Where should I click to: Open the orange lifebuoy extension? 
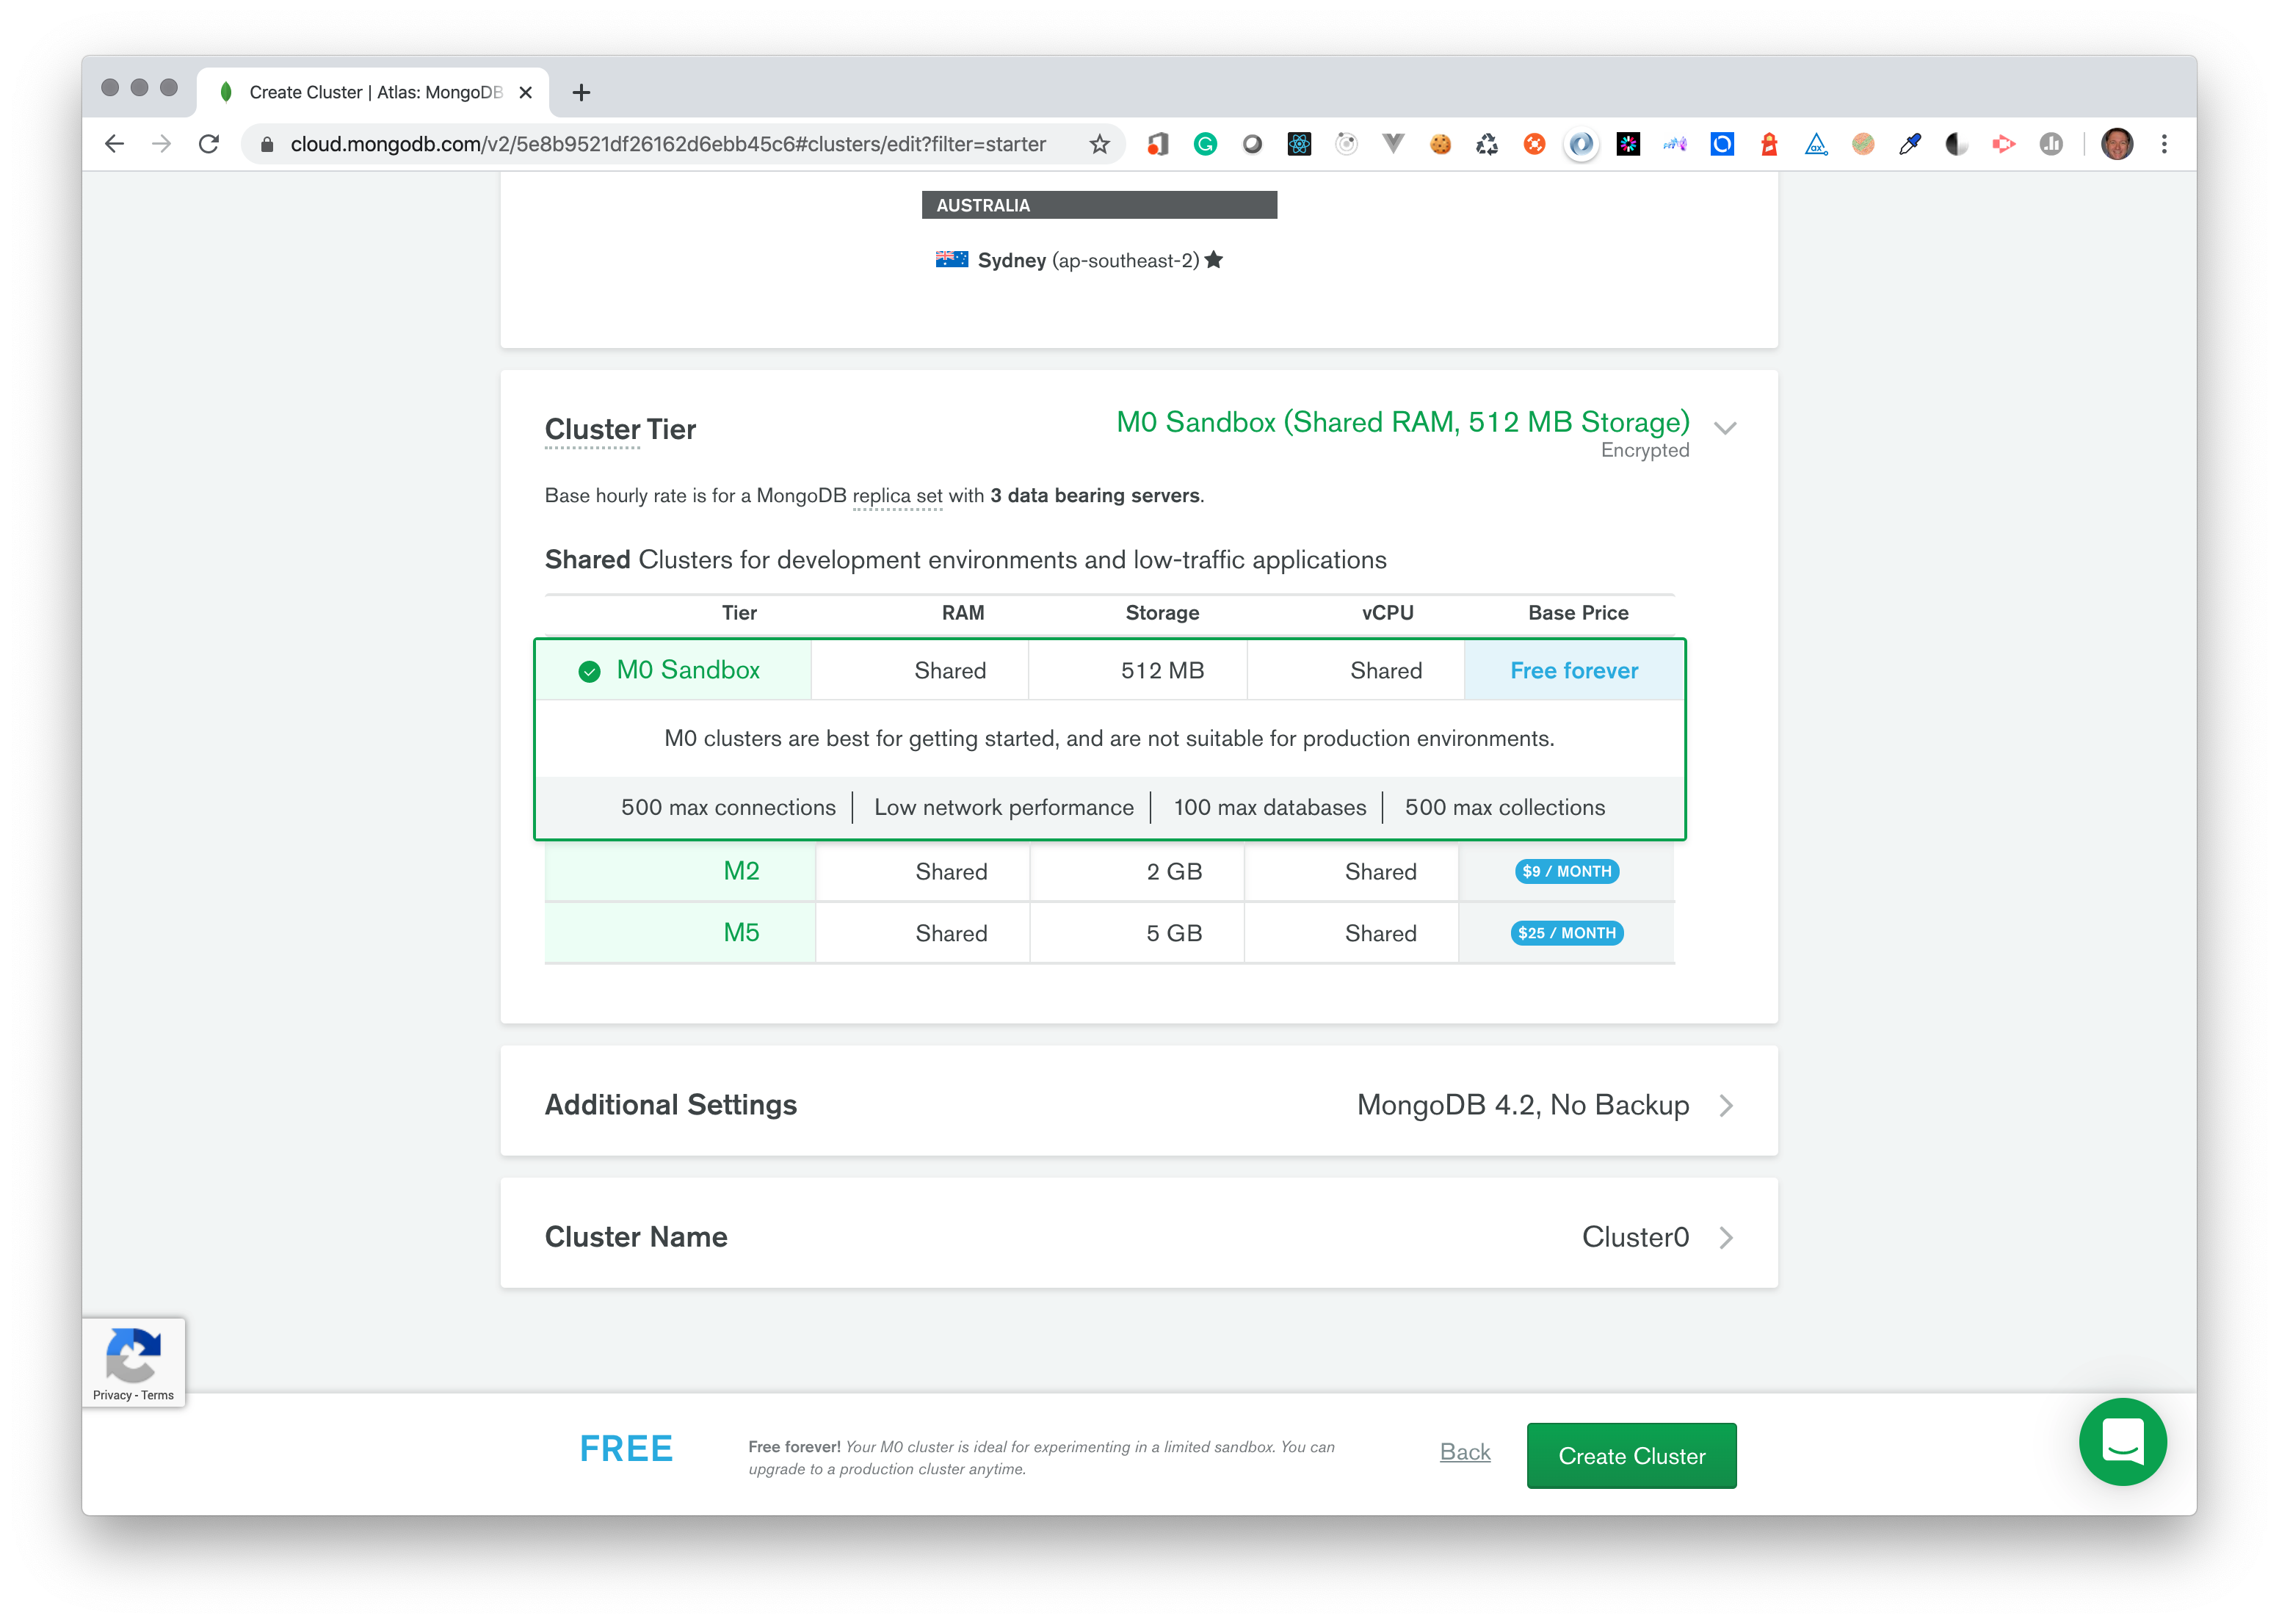[x=1534, y=144]
